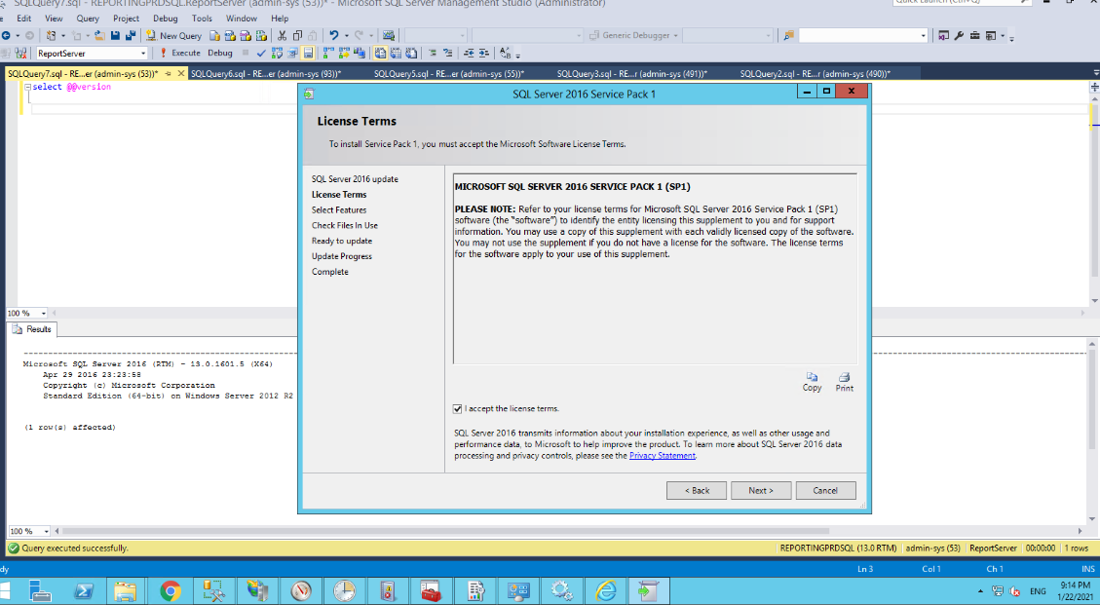Collapse the select statement outline

click(x=27, y=87)
